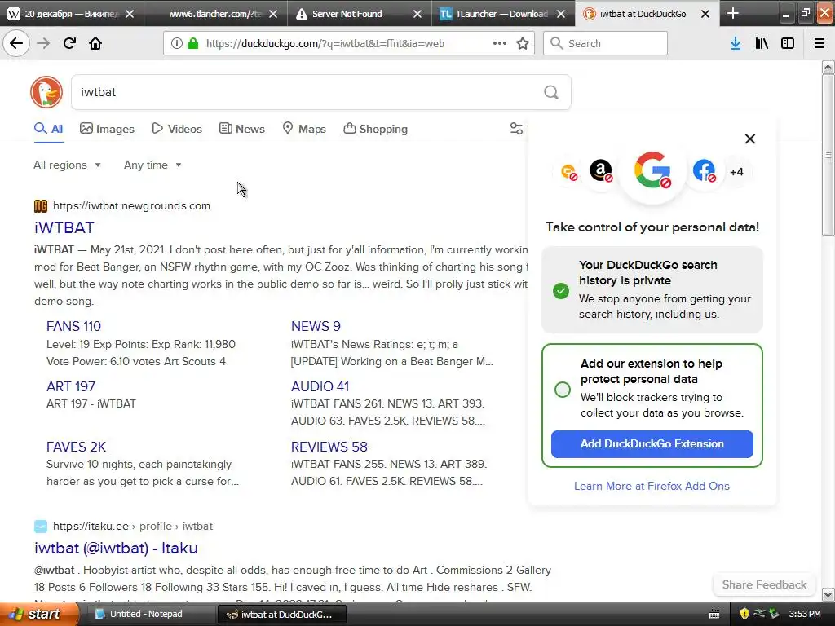This screenshot has height=626, width=835.
Task: Click the Itaku favicon beside result URL
Action: (x=41, y=527)
